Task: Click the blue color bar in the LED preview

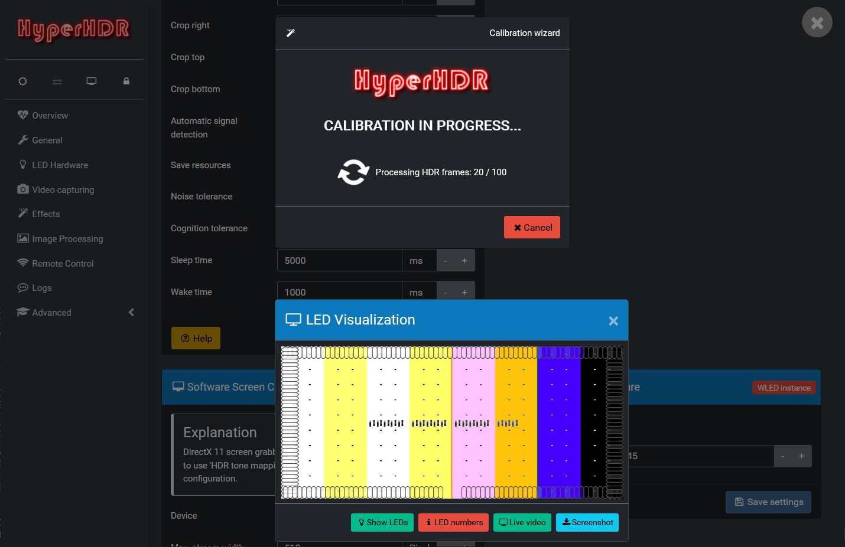Action: [x=559, y=422]
